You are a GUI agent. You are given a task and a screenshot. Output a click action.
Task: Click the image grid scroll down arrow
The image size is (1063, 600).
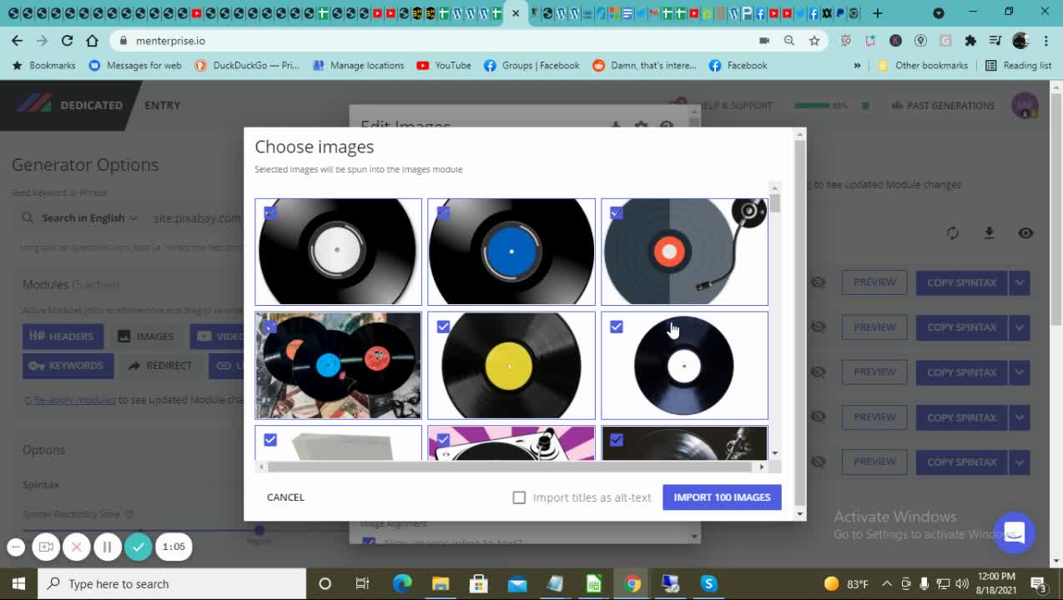point(775,453)
